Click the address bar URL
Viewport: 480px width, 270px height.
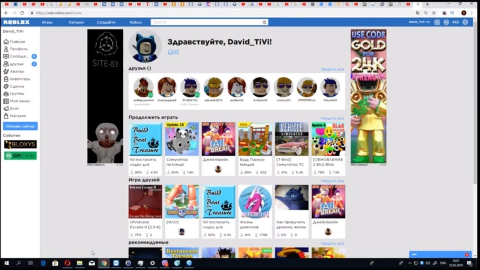[59, 13]
